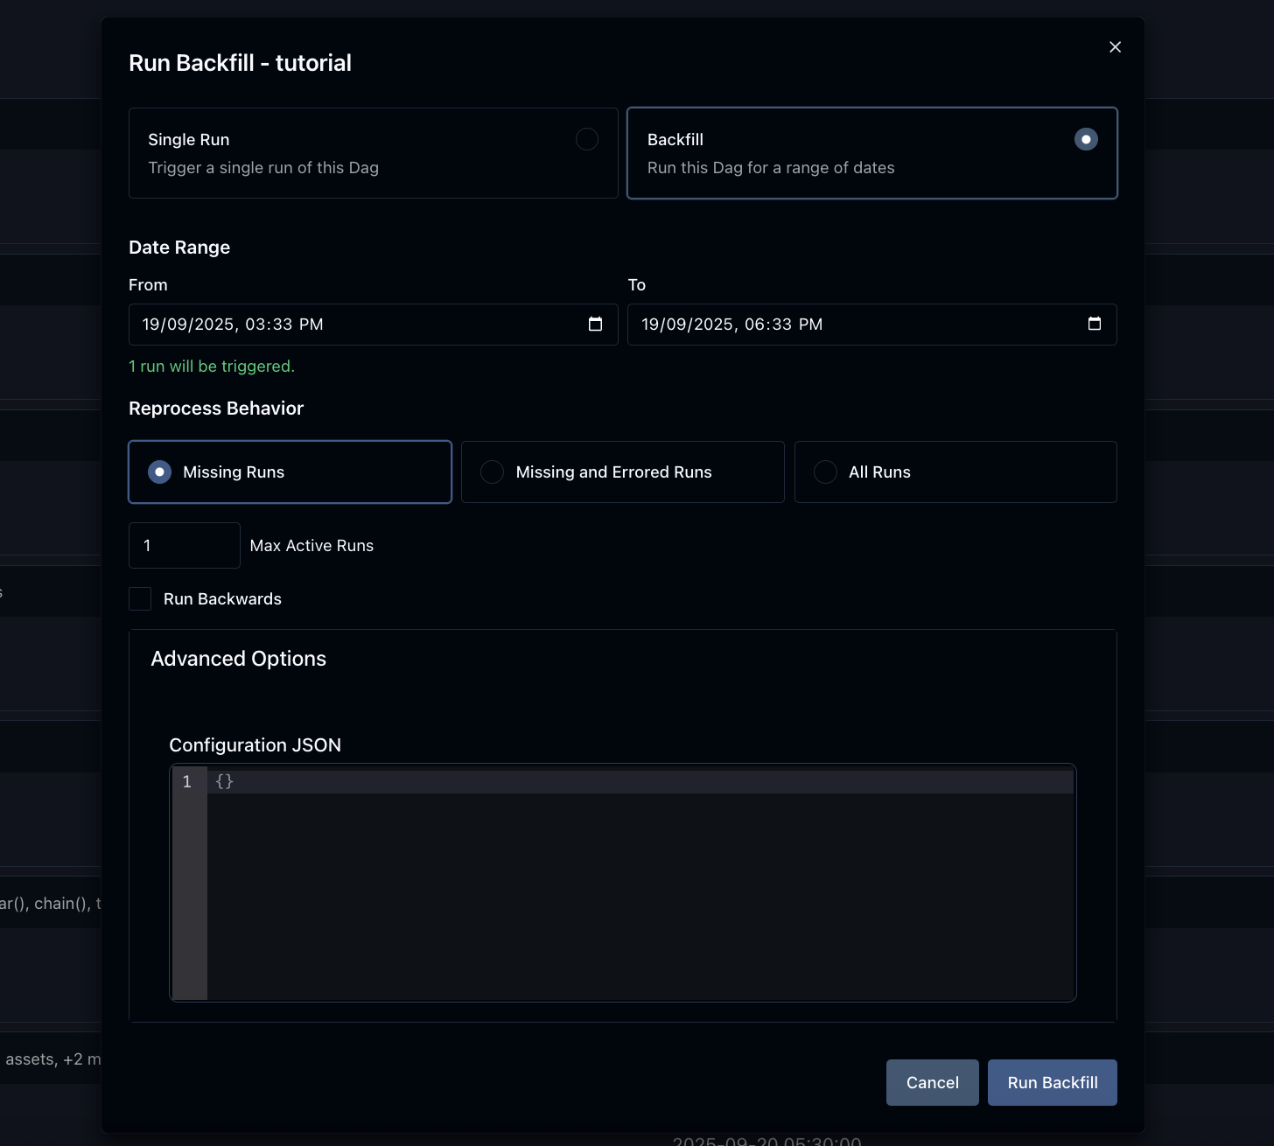Click the Cancel button

(932, 1082)
